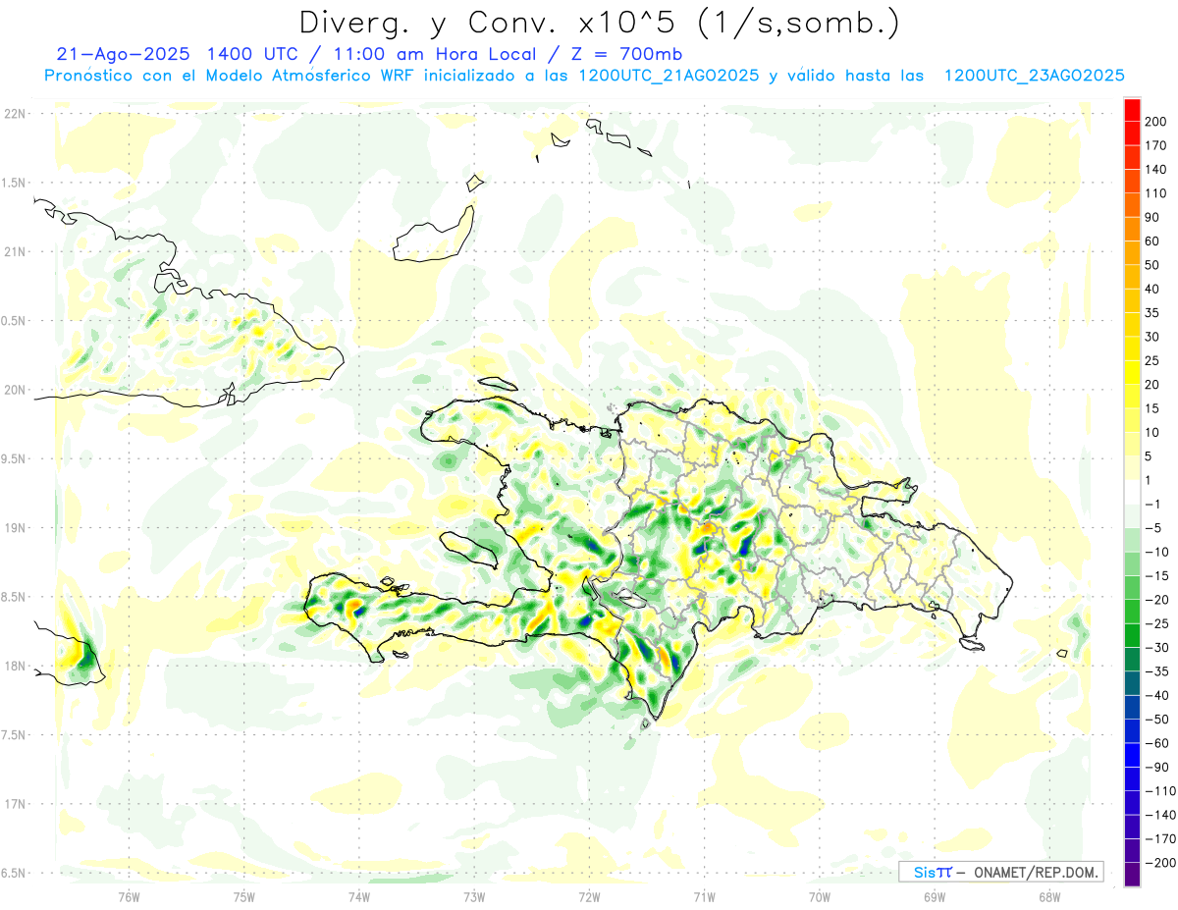1178x910 pixels.
Task: Click the "71W" longitude label
Action: (704, 896)
